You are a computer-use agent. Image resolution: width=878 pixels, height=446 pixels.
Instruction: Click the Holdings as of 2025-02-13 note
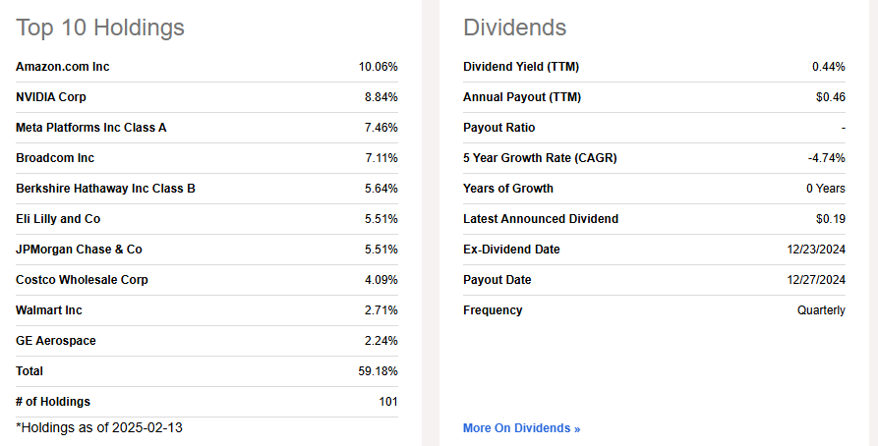click(x=99, y=427)
